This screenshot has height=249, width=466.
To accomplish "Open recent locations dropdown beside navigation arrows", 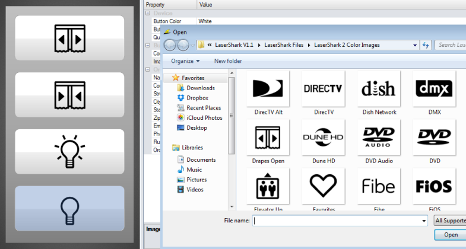I will click(x=192, y=46).
